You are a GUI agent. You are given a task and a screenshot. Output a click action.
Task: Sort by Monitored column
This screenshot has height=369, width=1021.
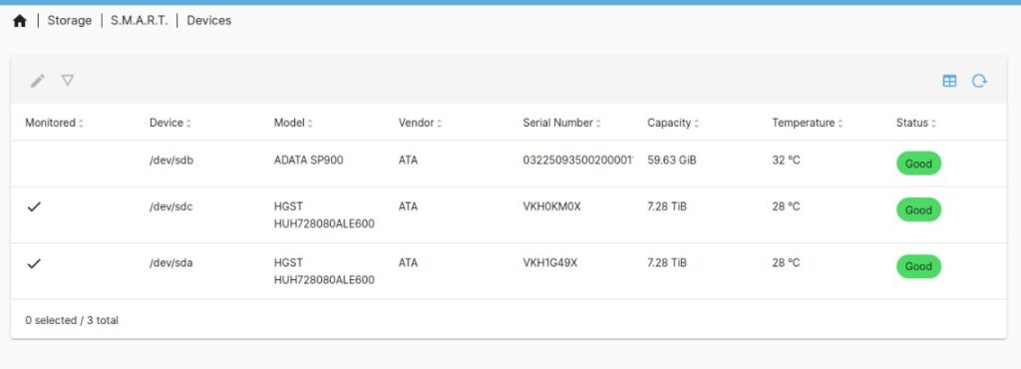54,123
